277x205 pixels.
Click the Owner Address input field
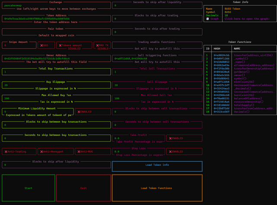click(56, 58)
